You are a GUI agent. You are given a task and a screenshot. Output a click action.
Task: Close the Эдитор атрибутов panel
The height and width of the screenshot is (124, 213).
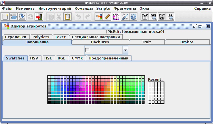pyautogui.click(x=208, y=26)
